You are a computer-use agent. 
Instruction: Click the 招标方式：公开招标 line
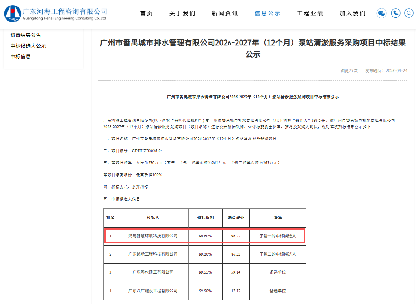(126, 187)
